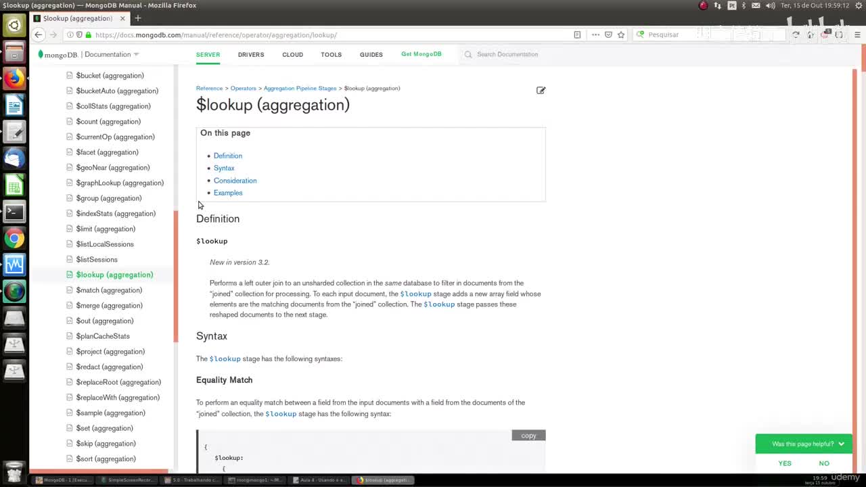The height and width of the screenshot is (487, 866).
Task: Expand the Documentation dropdown arrow
Action: pyautogui.click(x=136, y=54)
